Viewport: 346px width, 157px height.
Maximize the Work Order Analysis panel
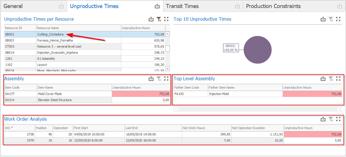point(338,119)
